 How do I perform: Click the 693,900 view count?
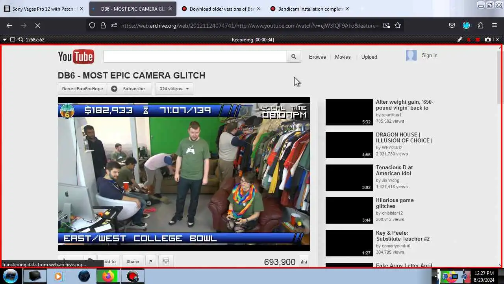pyautogui.click(x=280, y=262)
